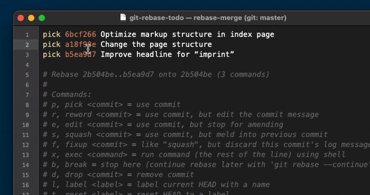Image resolution: width=370 pixels, height=195 pixels.
Task: Click the '# b, break = stop here' comment
Action: click(x=206, y=164)
